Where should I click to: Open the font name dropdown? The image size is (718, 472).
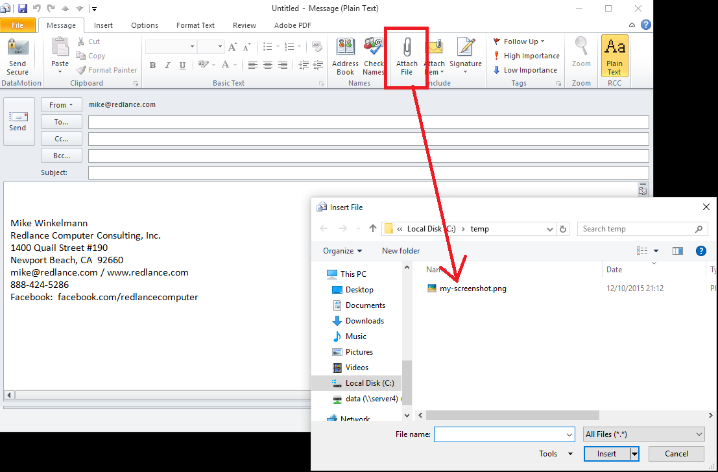(x=193, y=46)
